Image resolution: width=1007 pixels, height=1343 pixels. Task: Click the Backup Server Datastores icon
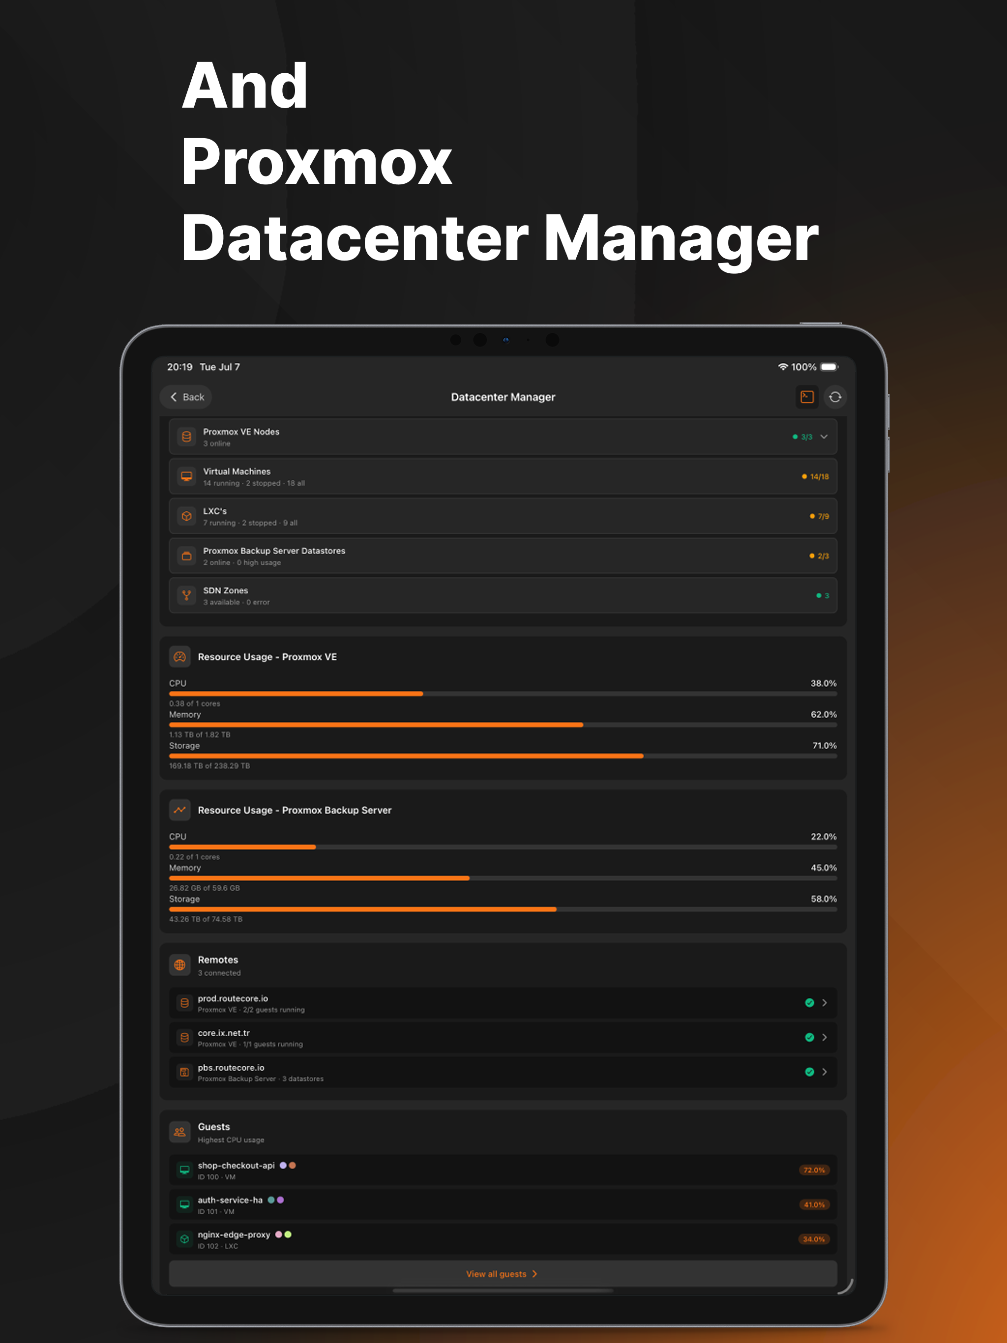click(x=186, y=556)
